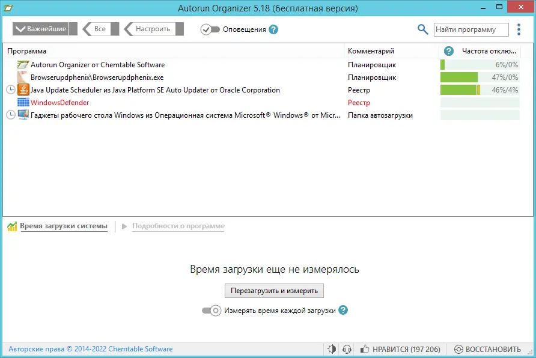Select the Настроить filter
The width and height of the screenshot is (536, 358).
tap(154, 29)
